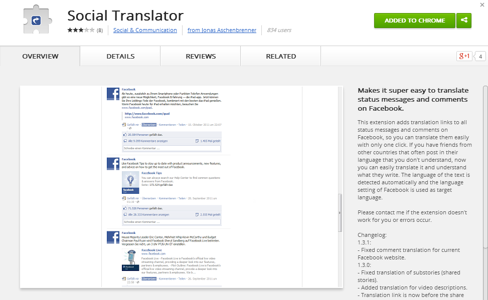488x300 pixels.
Task: Switch to the Reviews tab
Action: (201, 56)
